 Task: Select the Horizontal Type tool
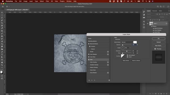tap(2, 55)
